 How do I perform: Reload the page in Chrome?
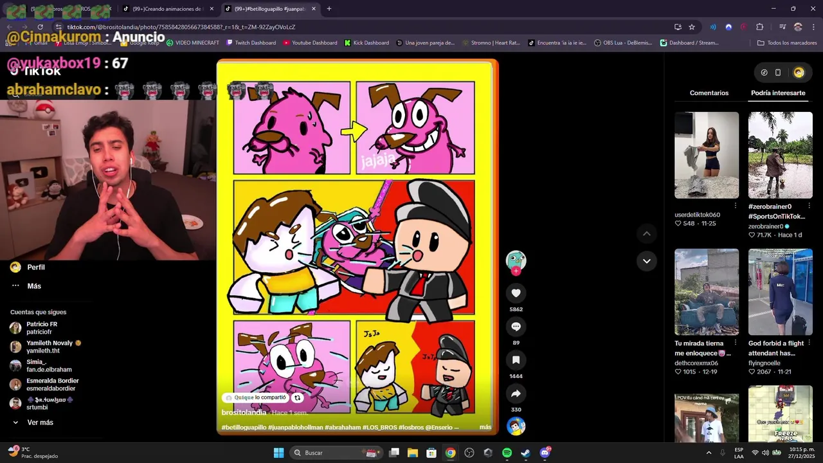click(40, 27)
